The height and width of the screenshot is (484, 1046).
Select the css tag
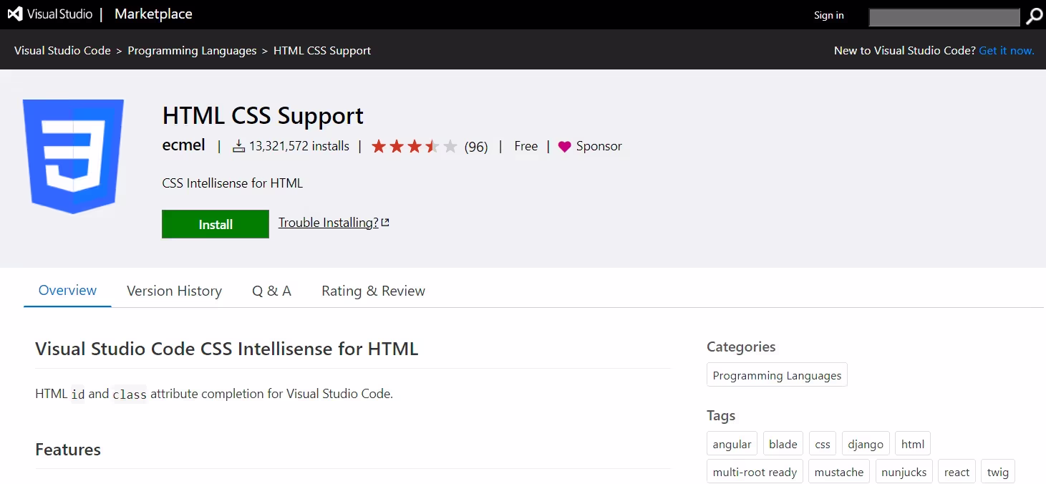tap(823, 444)
